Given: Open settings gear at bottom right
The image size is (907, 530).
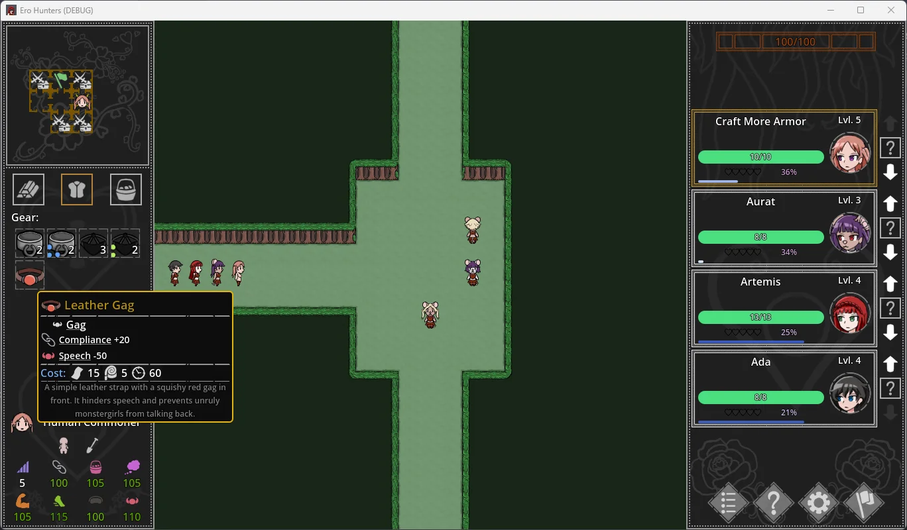Looking at the screenshot, I should coord(818,503).
